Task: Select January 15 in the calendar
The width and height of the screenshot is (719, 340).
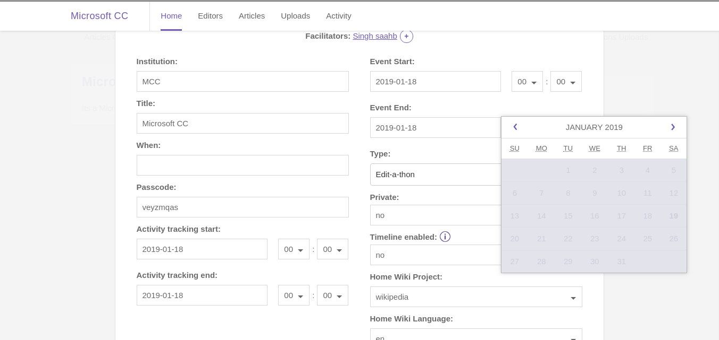Action: point(568,216)
